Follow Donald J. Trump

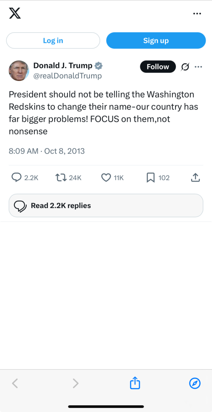(158, 67)
